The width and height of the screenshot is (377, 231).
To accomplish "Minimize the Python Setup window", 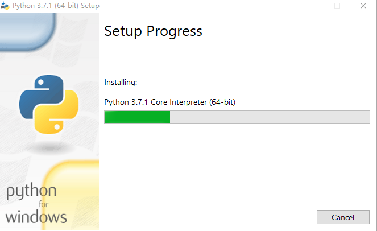I will (x=312, y=6).
